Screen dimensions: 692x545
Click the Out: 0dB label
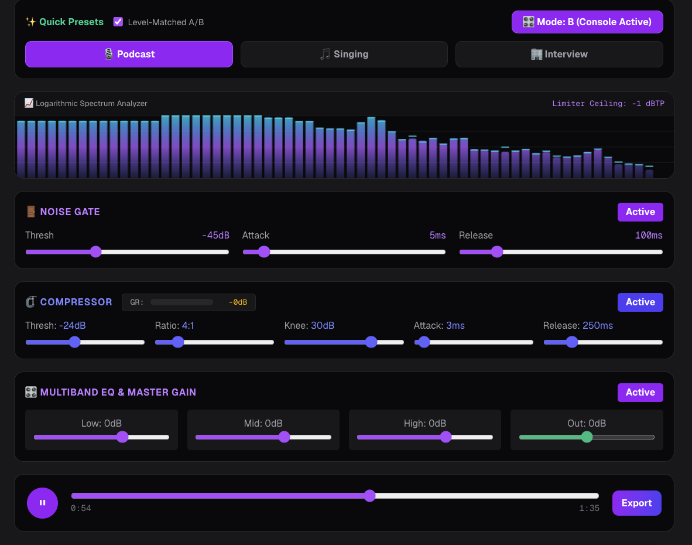point(587,423)
